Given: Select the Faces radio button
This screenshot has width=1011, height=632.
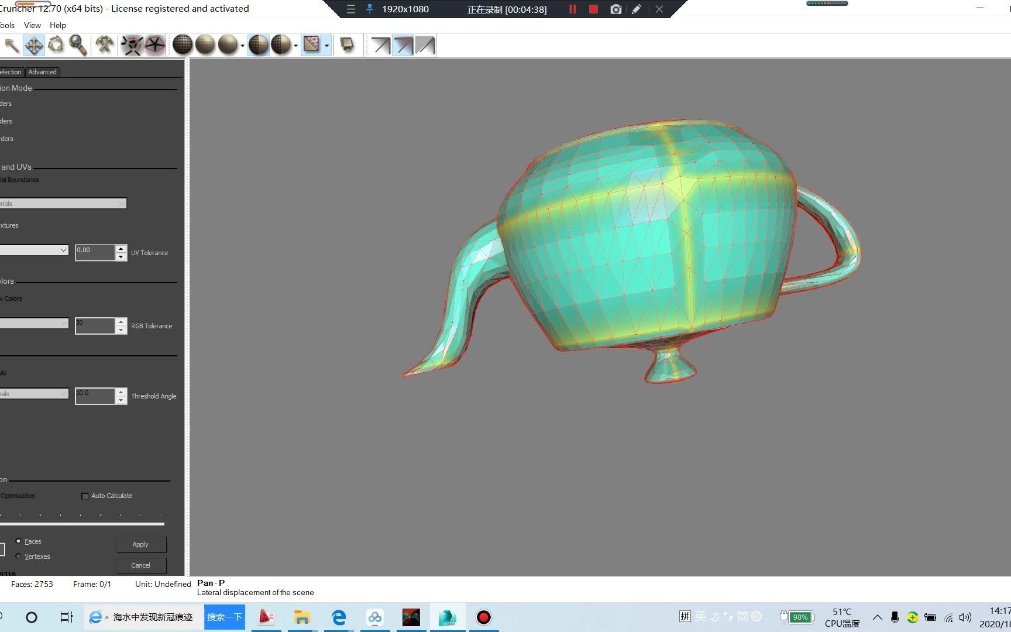Looking at the screenshot, I should pos(18,541).
